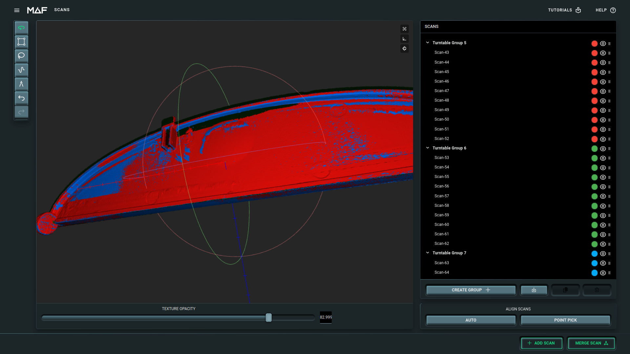Hide Scan-57 with the eye icon
Screen dimensions: 630x354
coord(603,196)
